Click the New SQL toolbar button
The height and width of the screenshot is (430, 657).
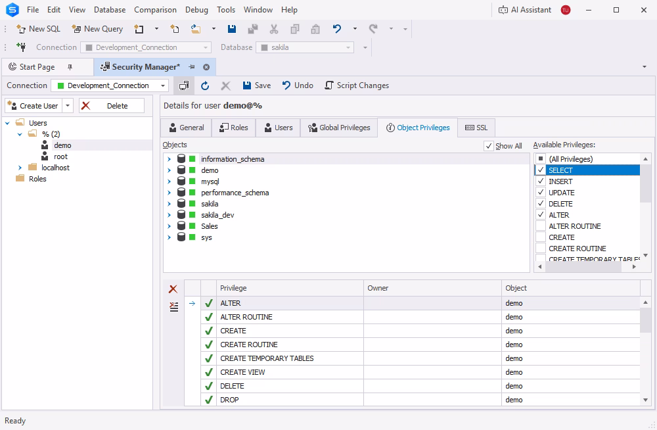39,29
